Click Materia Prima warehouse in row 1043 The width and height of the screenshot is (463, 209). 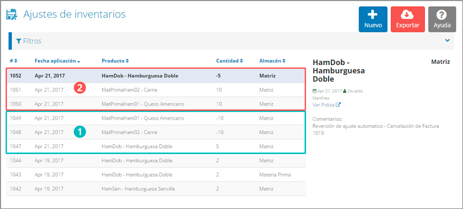point(275,175)
